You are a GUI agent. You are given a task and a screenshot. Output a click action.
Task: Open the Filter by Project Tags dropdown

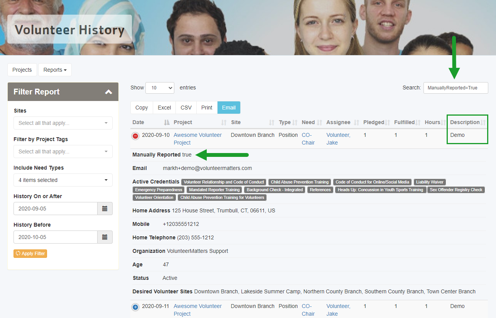click(x=63, y=151)
